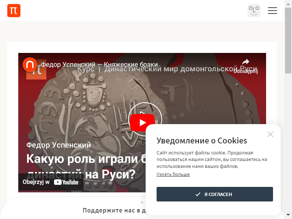The height and width of the screenshot is (219, 292).
Task: Click the channel avatar in the video
Action: [30, 65]
